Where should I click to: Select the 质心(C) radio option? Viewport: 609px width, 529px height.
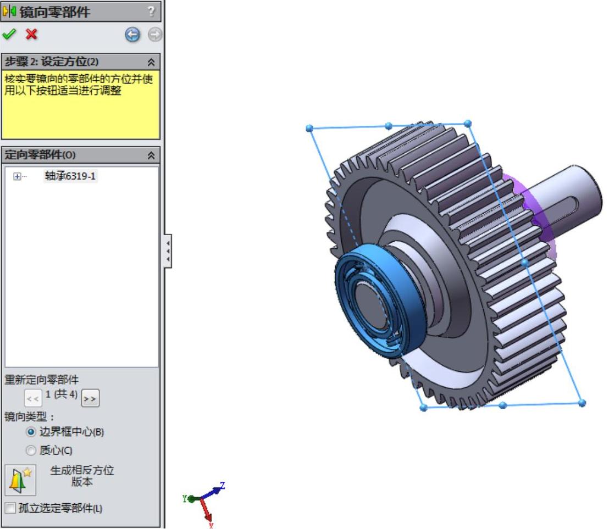pos(31,450)
